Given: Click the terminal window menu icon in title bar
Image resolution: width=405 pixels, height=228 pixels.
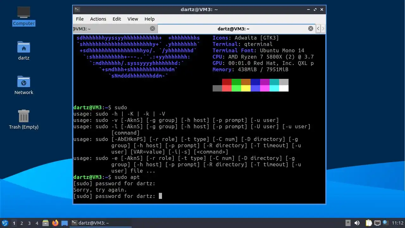Looking at the screenshot, I should click(77, 9).
